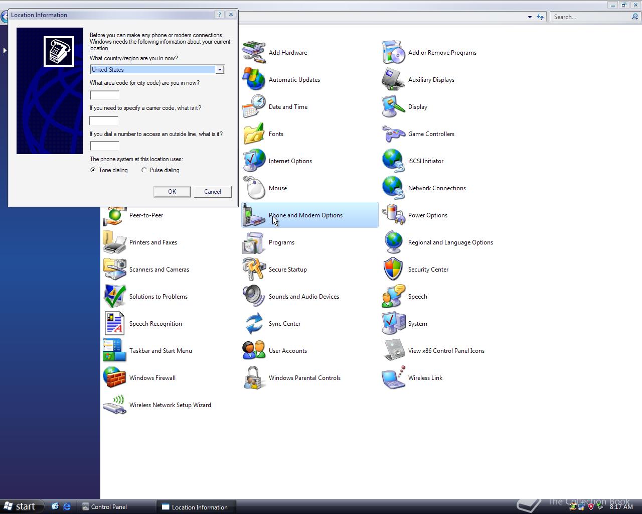642x514 pixels.
Task: Open the Mouse icon
Action: (254, 188)
